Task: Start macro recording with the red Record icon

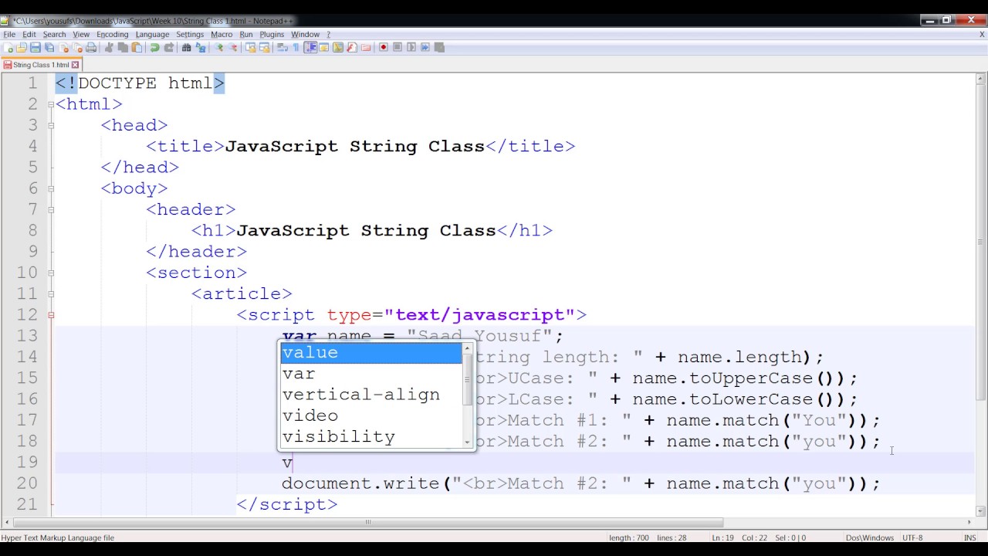Action: pos(383,48)
